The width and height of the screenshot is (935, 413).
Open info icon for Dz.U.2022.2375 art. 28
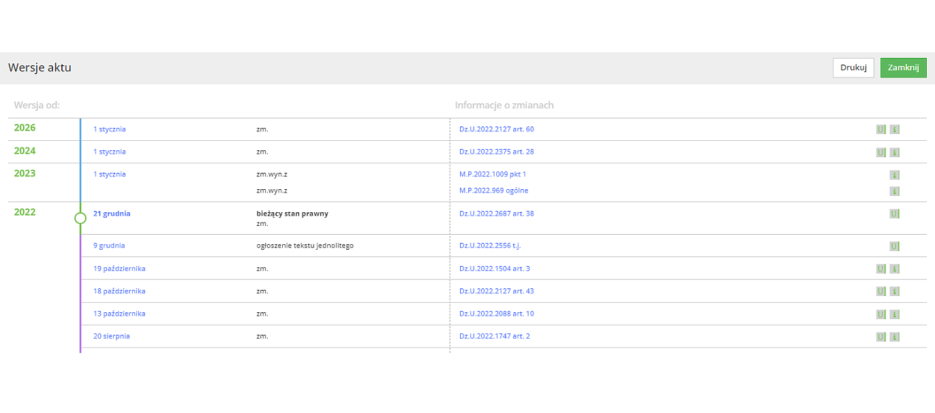[895, 152]
